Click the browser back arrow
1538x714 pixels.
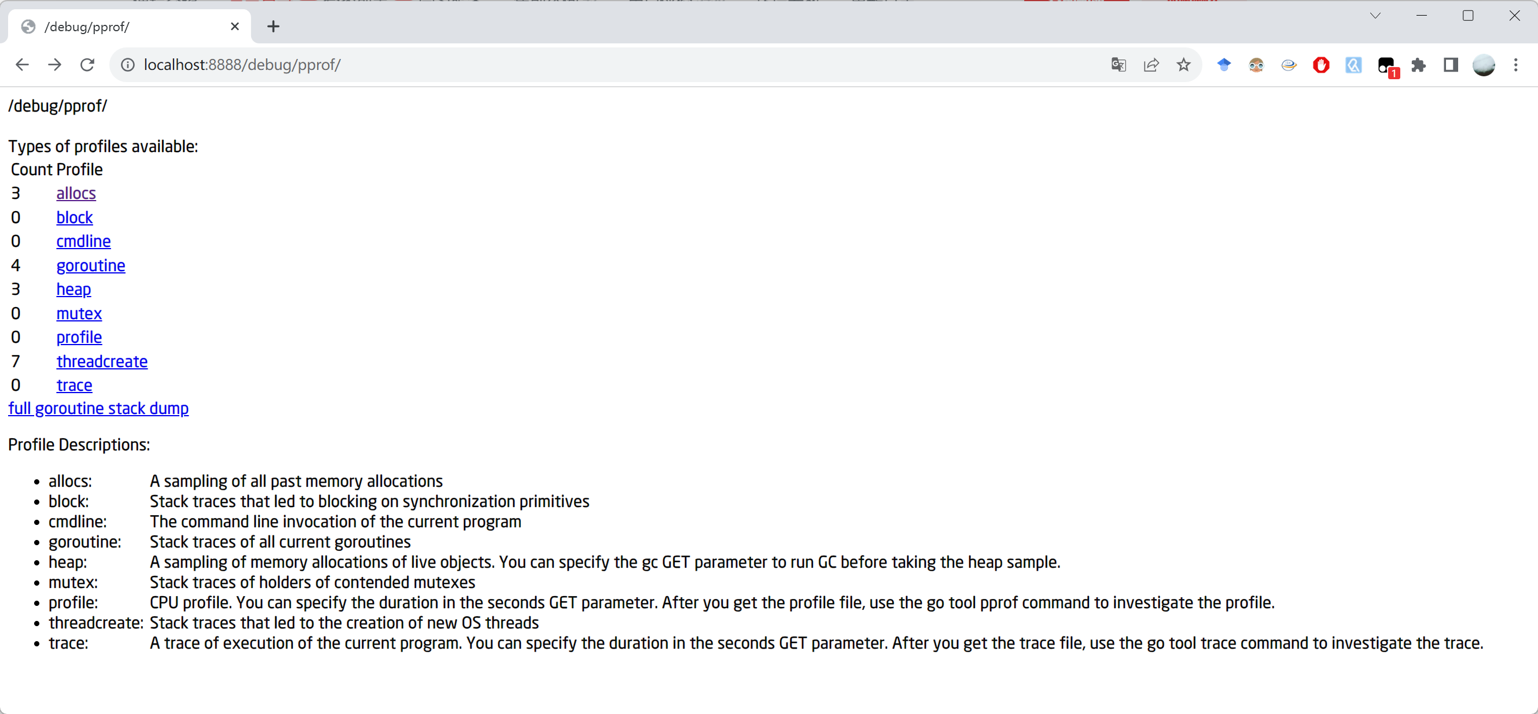tap(22, 64)
